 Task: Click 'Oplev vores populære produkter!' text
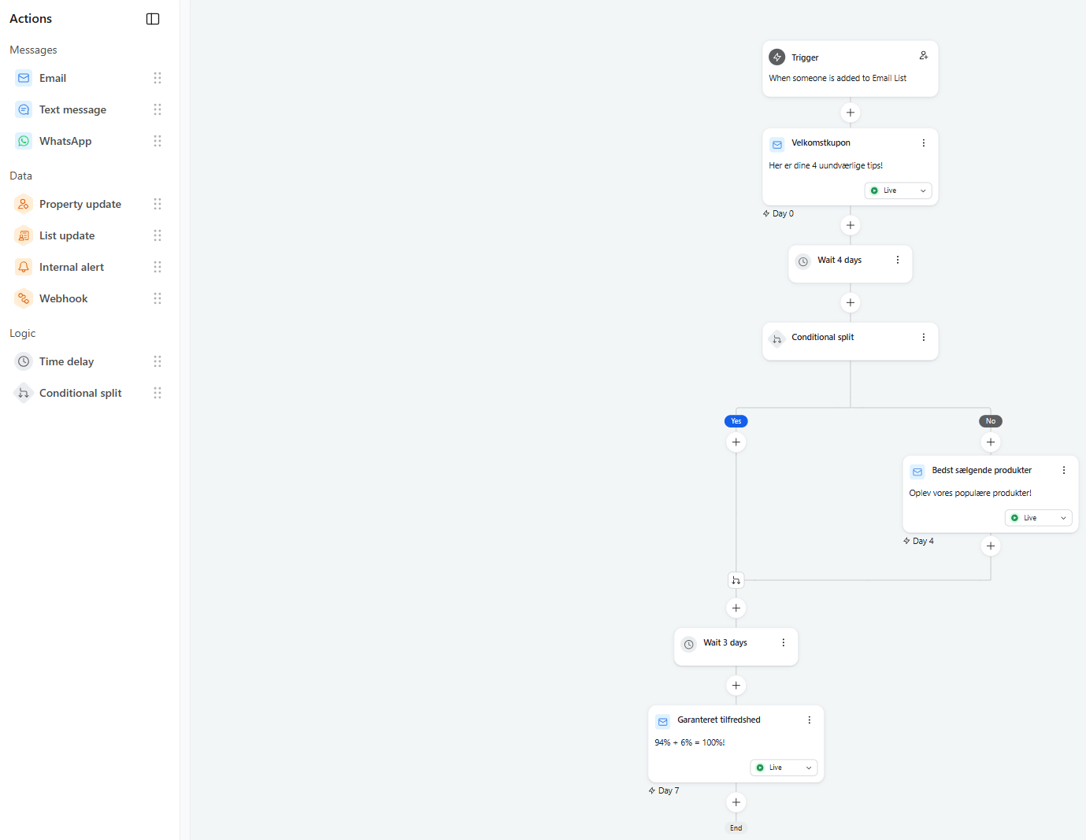coord(970,494)
